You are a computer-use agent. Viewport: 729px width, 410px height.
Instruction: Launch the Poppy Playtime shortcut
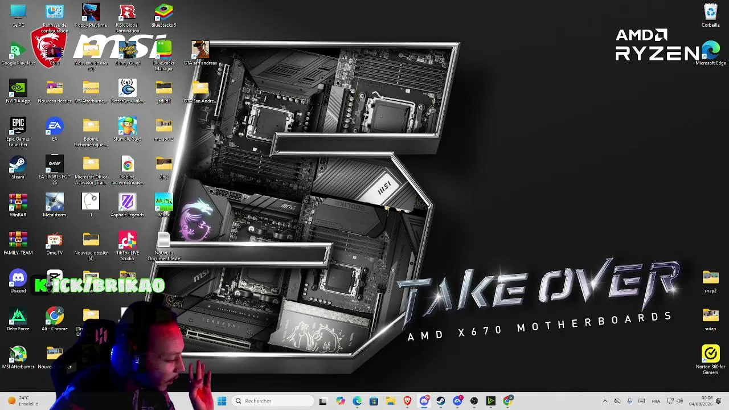point(91,15)
